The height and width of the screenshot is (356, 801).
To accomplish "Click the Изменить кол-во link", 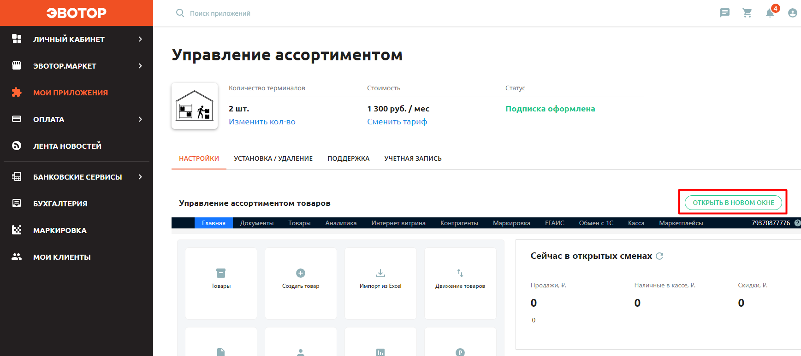I will [x=262, y=122].
